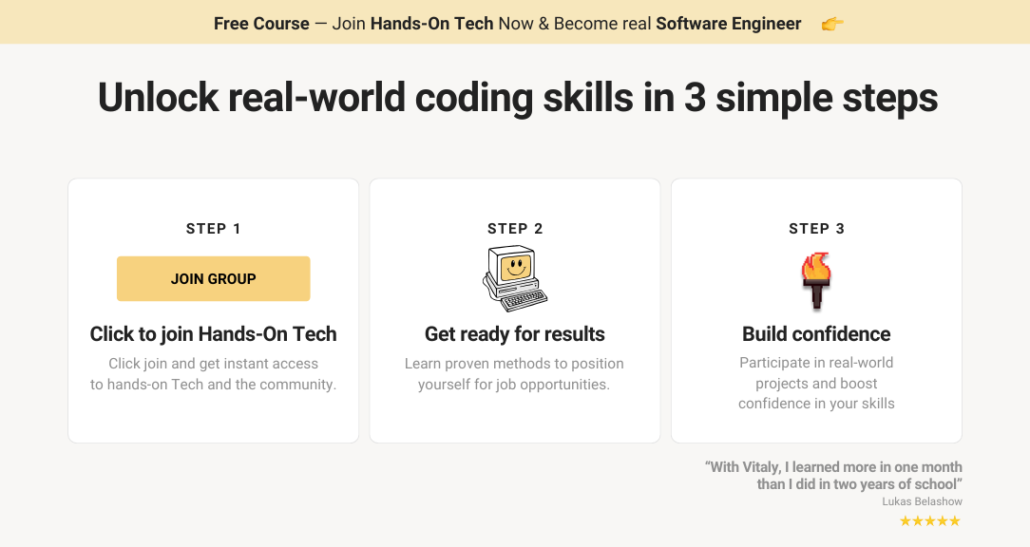Click the 'Build confidence' heading
1030x547 pixels.
point(816,334)
